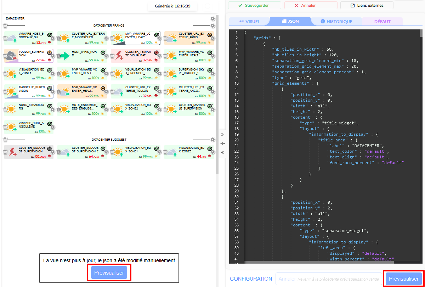Click the center split-resize arrows icon
The height and width of the screenshot is (287, 425).
click(222, 143)
